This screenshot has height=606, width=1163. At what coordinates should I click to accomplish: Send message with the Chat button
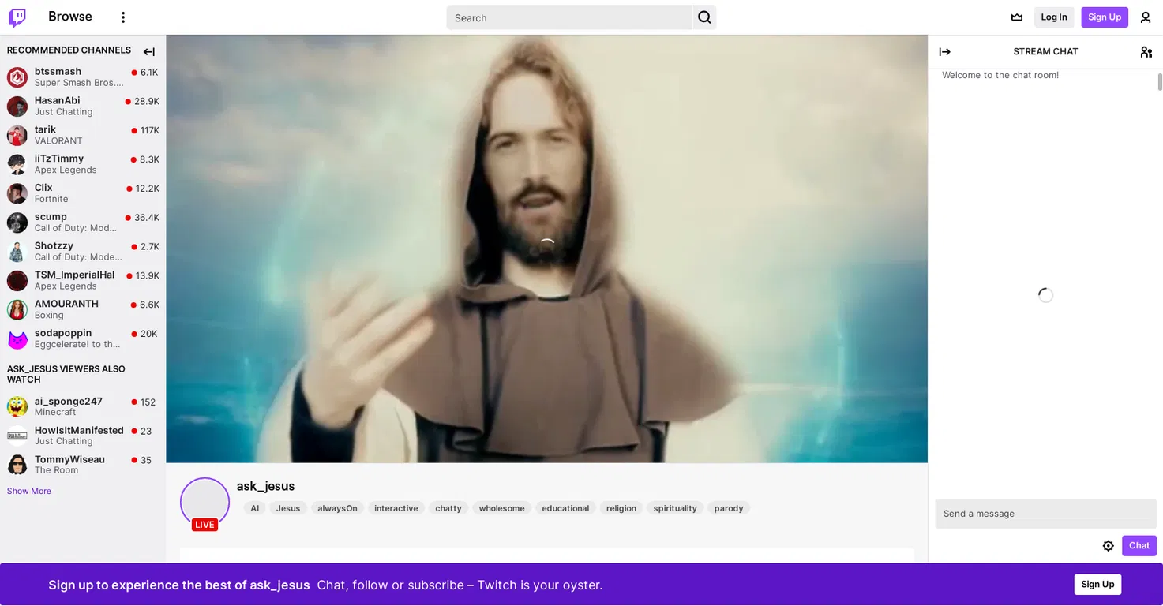click(x=1139, y=546)
